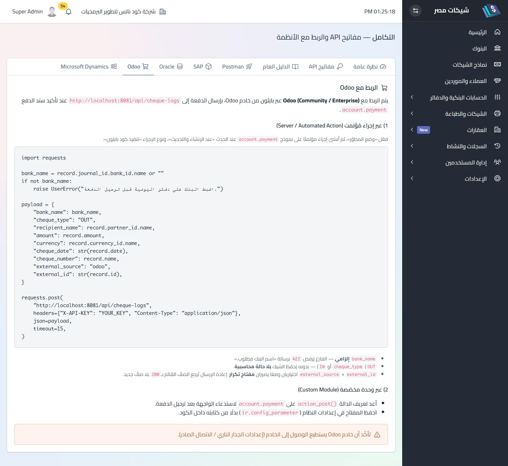The image size is (508, 466).
Task: Click the book icon on الدليل العام tab
Action: click(295, 66)
